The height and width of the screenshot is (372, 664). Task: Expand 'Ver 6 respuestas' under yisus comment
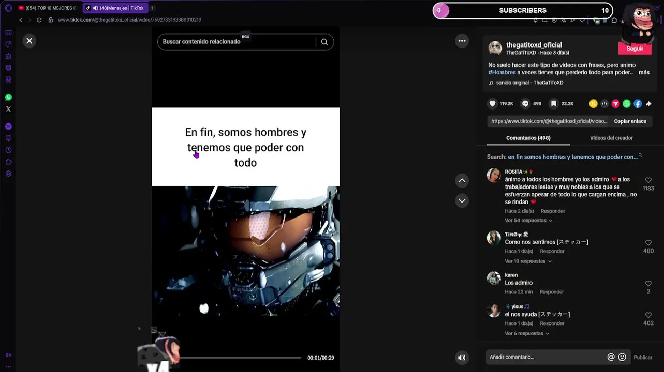click(527, 334)
